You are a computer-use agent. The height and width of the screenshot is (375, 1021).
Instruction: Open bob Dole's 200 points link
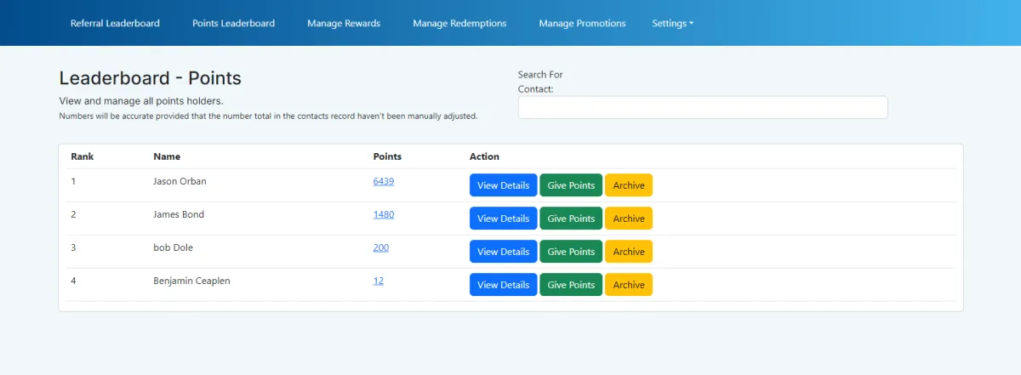pyautogui.click(x=380, y=247)
